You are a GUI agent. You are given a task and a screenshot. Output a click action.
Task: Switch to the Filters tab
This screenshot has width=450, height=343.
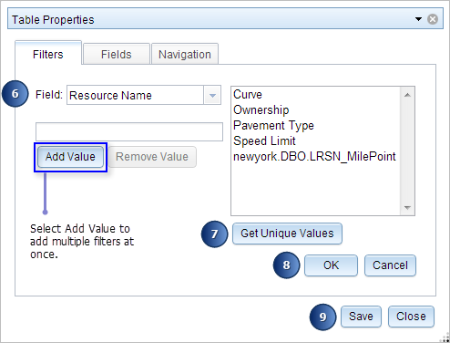coord(48,54)
